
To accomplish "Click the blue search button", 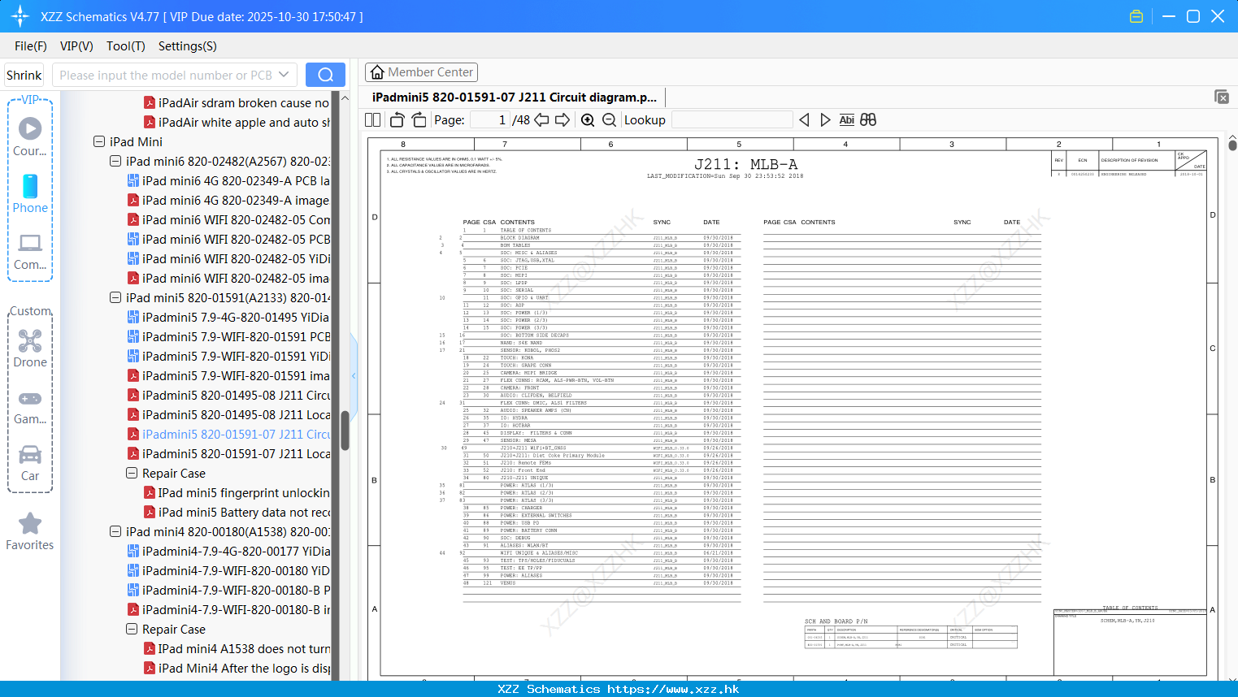I will click(x=325, y=75).
